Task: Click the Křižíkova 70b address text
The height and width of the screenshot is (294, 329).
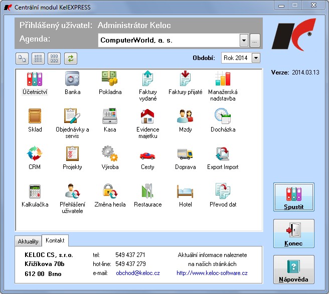Action: [45, 264]
